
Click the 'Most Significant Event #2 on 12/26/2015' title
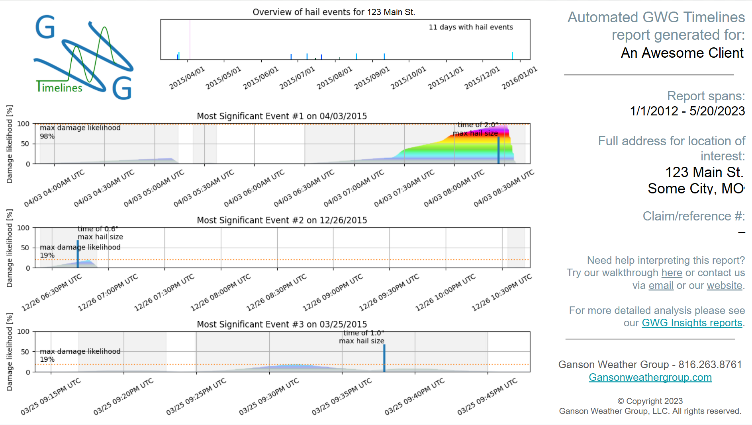(282, 220)
